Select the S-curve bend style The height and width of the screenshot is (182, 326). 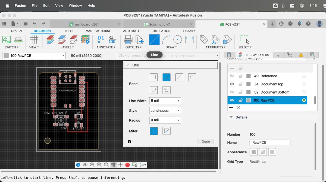(x=167, y=90)
